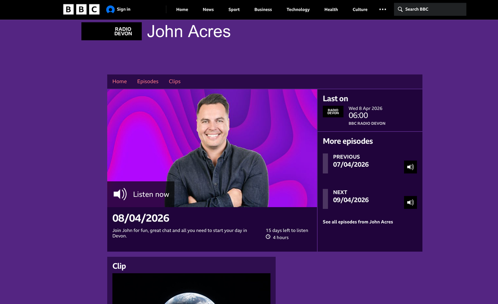
Task: Click the Wed 8 Apr 2026 broadcast date
Action: [365, 109]
